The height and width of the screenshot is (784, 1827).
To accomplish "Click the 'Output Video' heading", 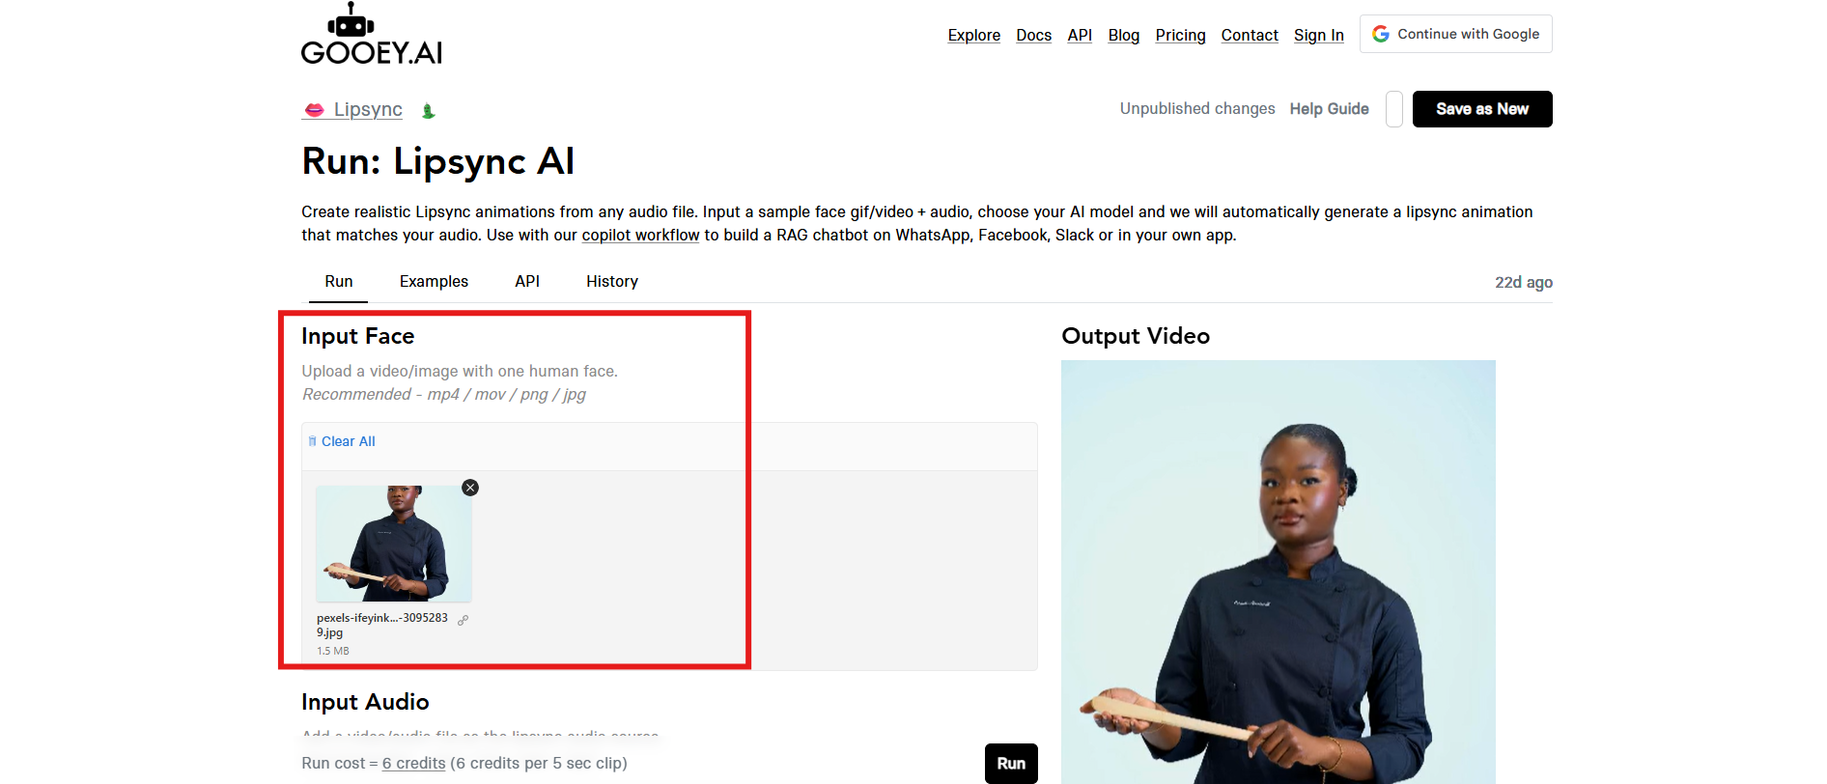I will pos(1136,336).
